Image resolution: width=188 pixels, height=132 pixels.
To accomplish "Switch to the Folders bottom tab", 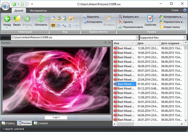I will 8,123.
